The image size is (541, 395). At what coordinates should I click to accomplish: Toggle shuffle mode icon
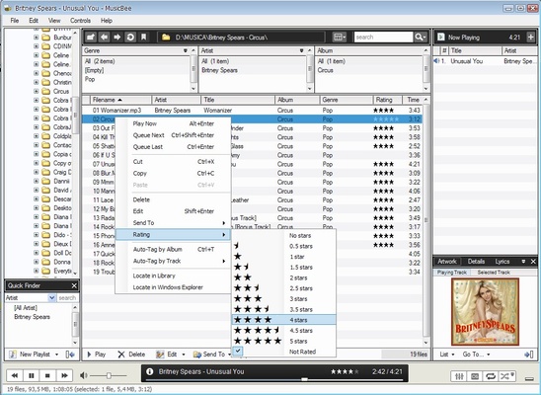point(506,376)
